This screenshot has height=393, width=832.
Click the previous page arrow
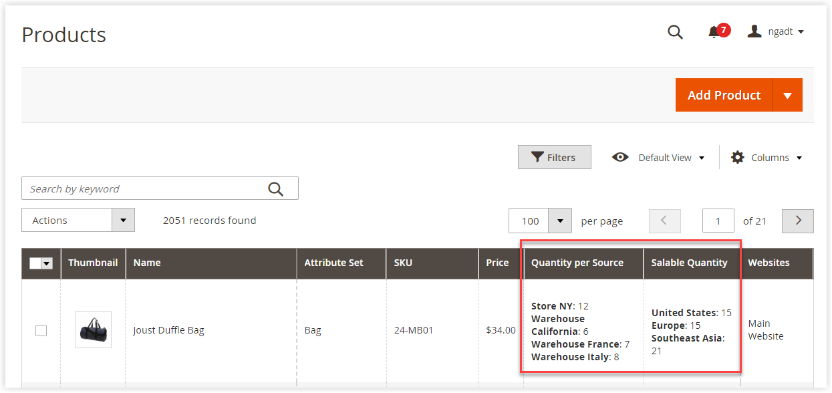click(x=664, y=221)
